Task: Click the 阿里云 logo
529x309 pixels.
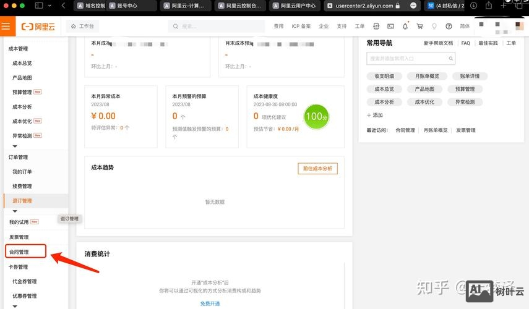Action: point(38,27)
